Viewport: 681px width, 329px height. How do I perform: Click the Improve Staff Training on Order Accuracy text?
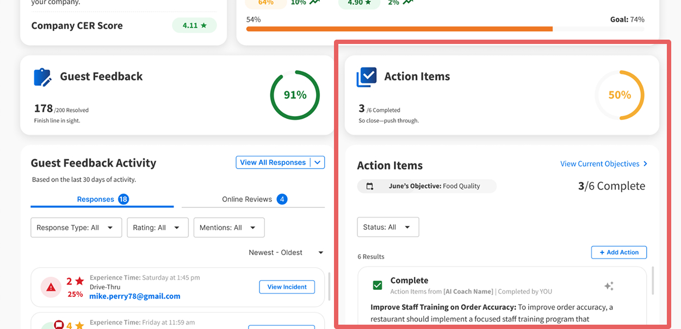tap(442, 307)
